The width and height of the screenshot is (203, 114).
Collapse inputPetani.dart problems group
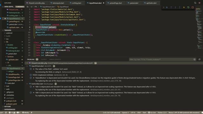pos(27,66)
